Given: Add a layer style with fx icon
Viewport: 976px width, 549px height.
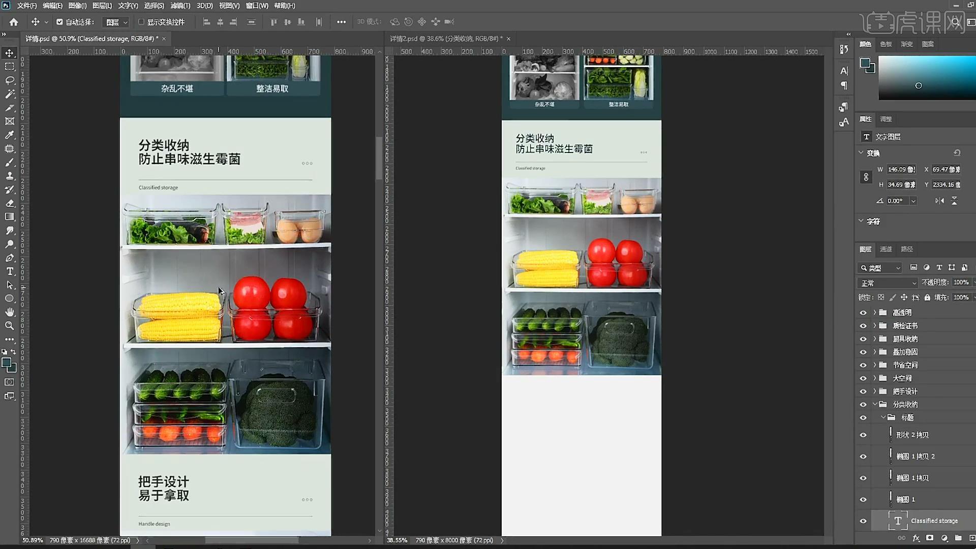Looking at the screenshot, I should coord(916,538).
